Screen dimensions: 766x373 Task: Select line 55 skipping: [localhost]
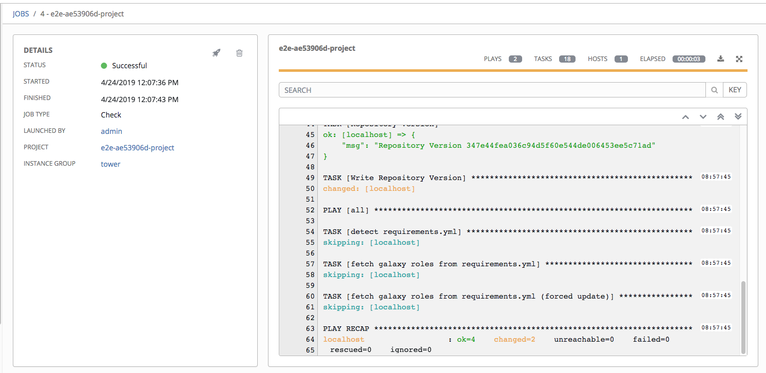click(x=371, y=243)
